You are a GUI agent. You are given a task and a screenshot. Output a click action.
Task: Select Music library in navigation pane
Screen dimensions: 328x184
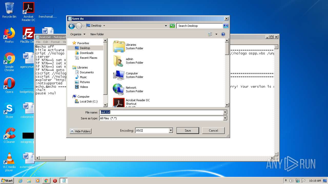pyautogui.click(x=83, y=77)
